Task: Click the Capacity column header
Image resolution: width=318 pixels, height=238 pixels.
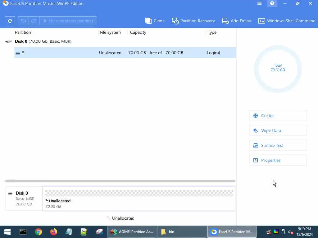Action: pos(138,32)
